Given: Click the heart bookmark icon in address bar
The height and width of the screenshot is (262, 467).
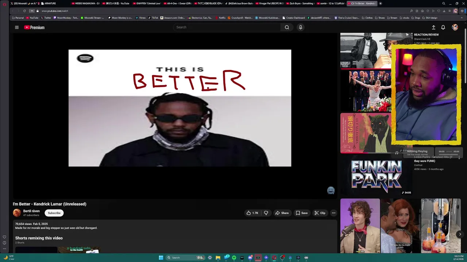Looking at the screenshot, I should (439, 11).
